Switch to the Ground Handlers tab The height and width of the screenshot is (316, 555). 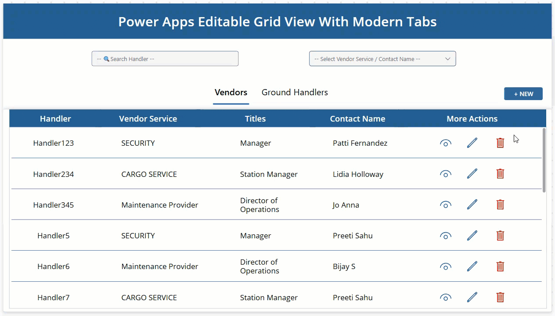(295, 93)
